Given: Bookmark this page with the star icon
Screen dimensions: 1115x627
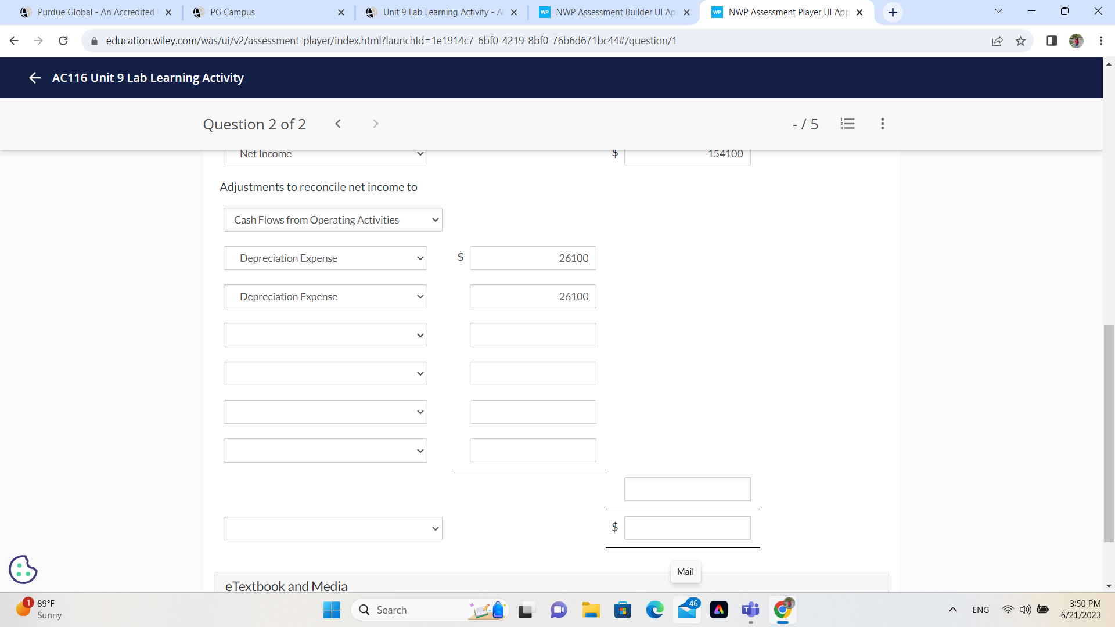Looking at the screenshot, I should (x=1020, y=41).
